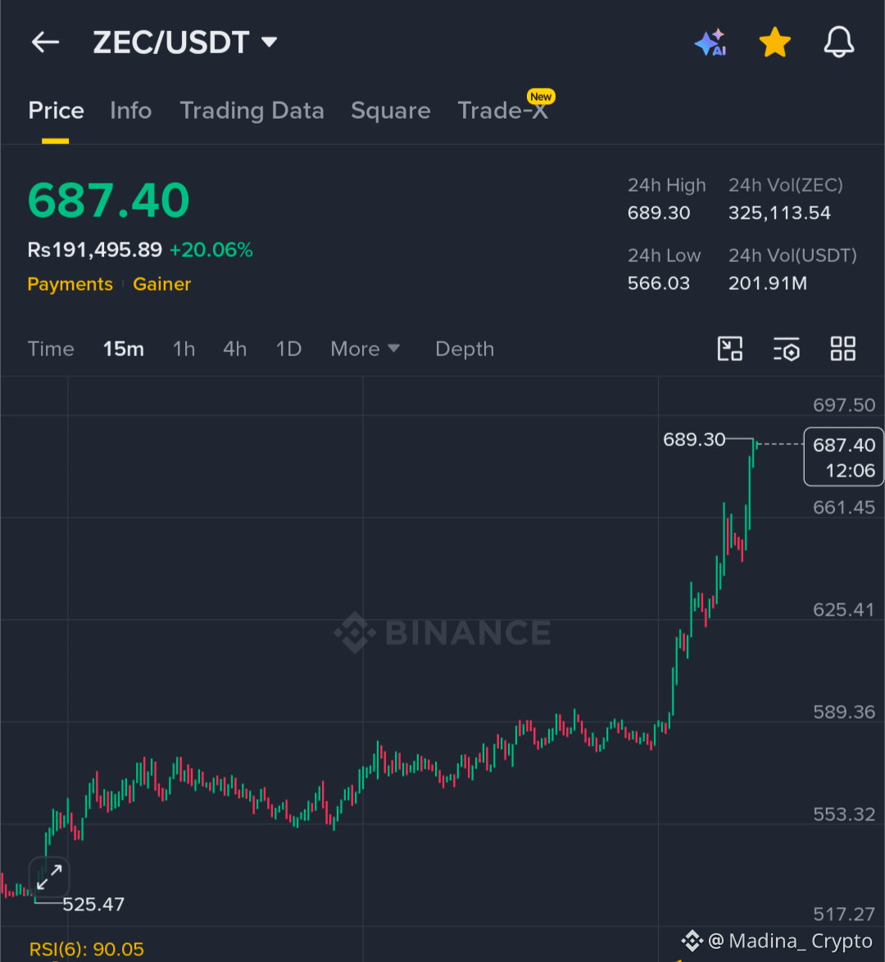
Task: Open the ZEC/USDT pair dropdown
Action: 185,43
